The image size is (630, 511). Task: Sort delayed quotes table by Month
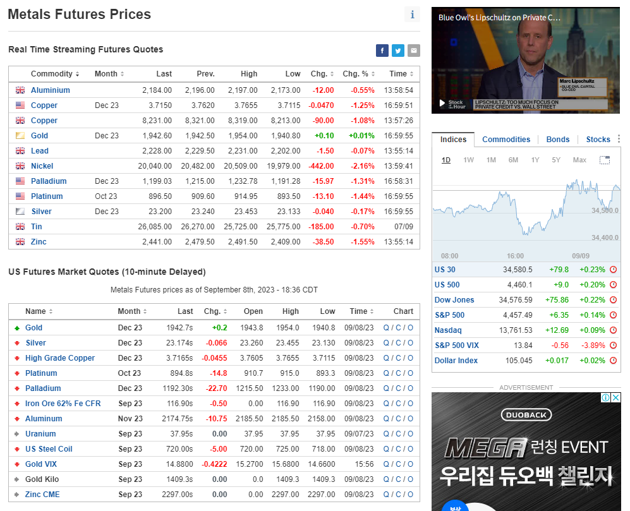coord(132,311)
